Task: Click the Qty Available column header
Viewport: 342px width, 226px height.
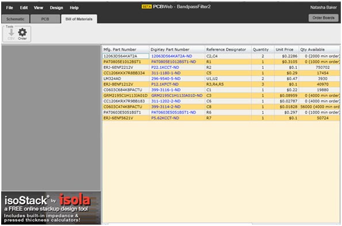Action: [319, 49]
